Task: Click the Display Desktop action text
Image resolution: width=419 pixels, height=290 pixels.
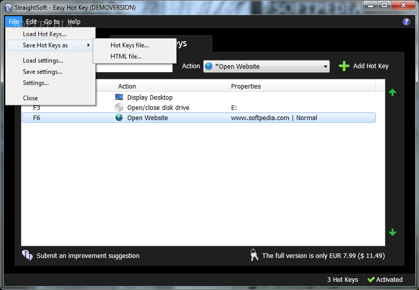Action: point(150,98)
